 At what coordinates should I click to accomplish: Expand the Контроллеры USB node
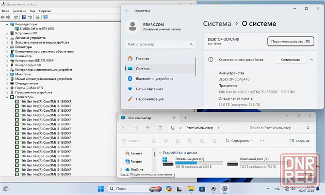pyautogui.click(x=7, y=65)
